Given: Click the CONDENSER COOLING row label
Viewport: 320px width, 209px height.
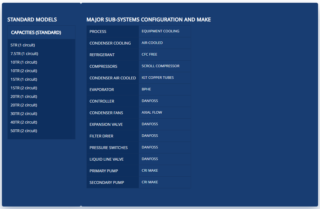Looking at the screenshot, I should (x=110, y=43).
